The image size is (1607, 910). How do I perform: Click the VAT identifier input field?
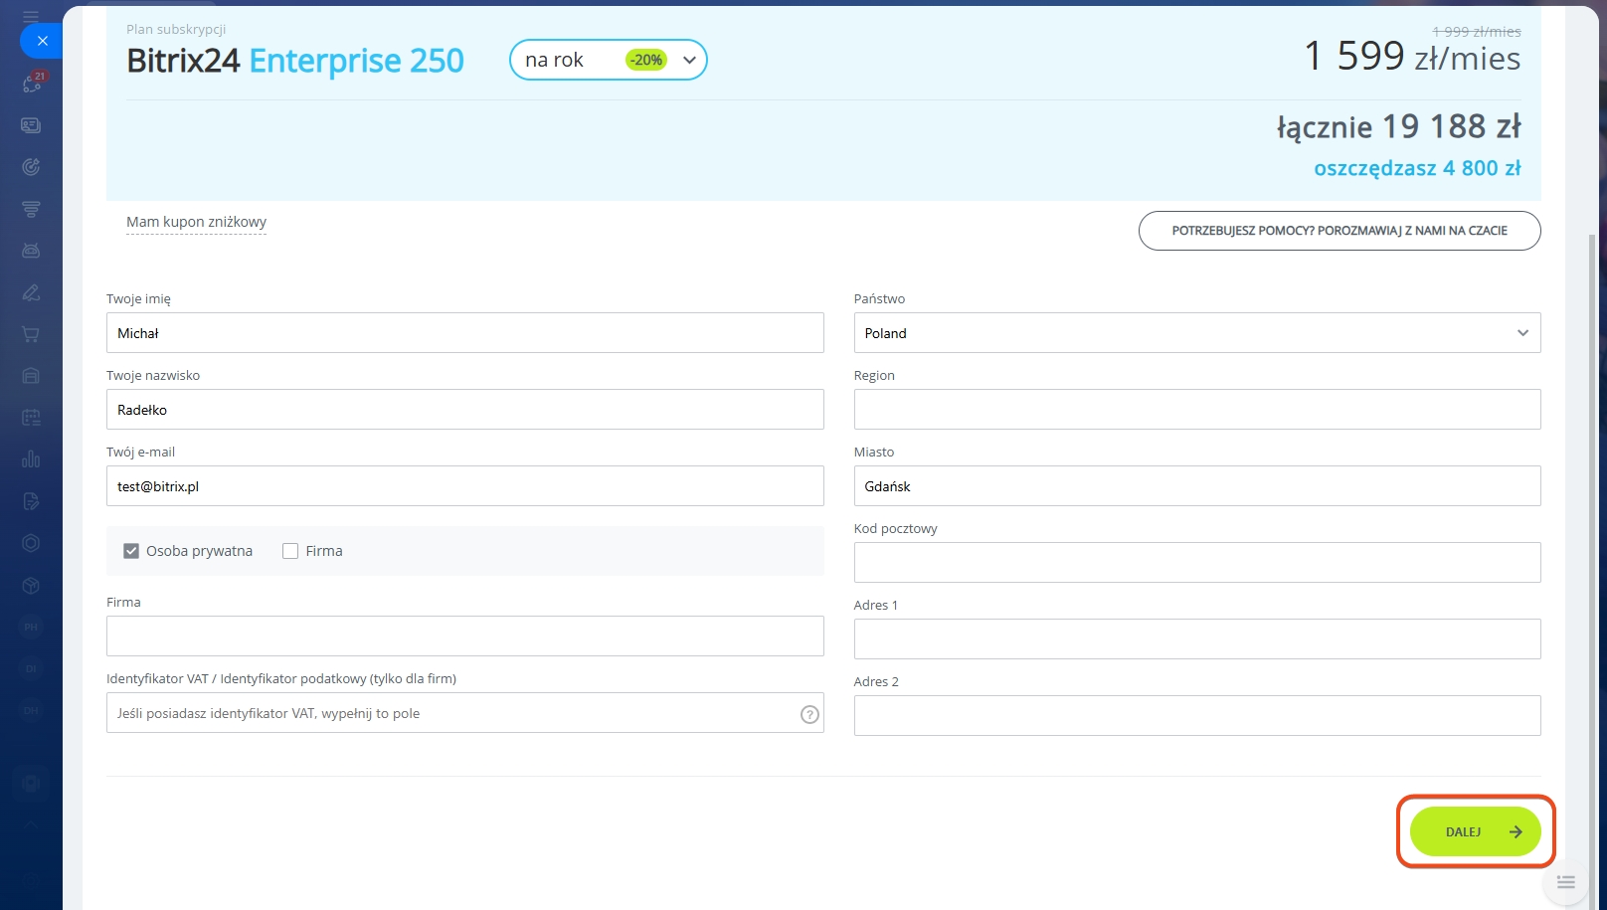click(x=465, y=713)
